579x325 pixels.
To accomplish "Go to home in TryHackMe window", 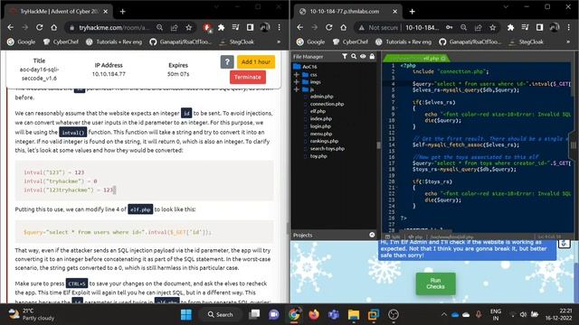I will [54, 28].
